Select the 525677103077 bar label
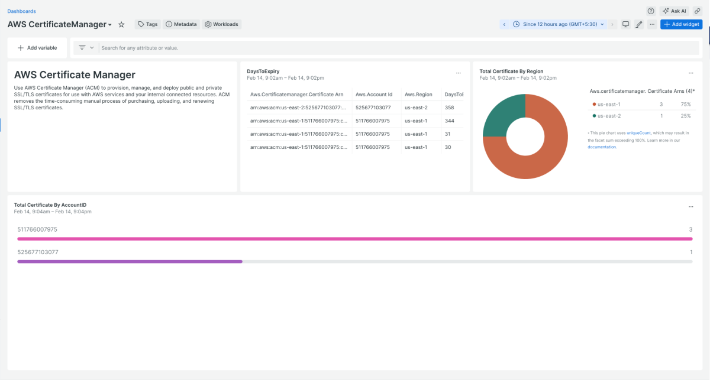The width and height of the screenshot is (710, 380). (x=37, y=252)
